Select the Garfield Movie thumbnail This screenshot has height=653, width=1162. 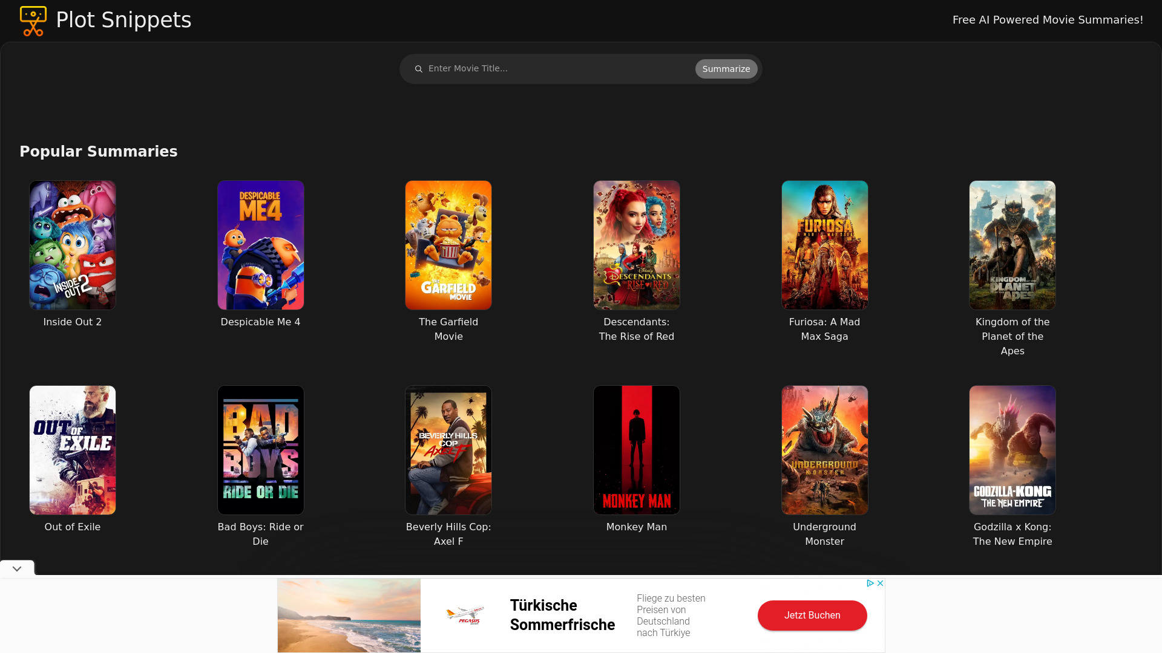click(x=448, y=245)
